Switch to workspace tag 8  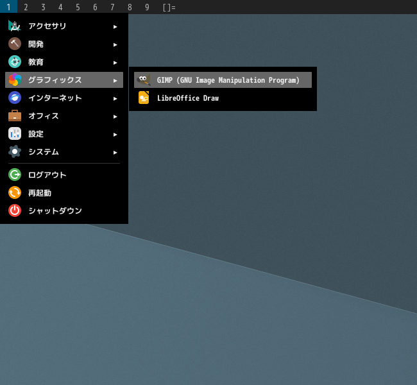(130, 7)
